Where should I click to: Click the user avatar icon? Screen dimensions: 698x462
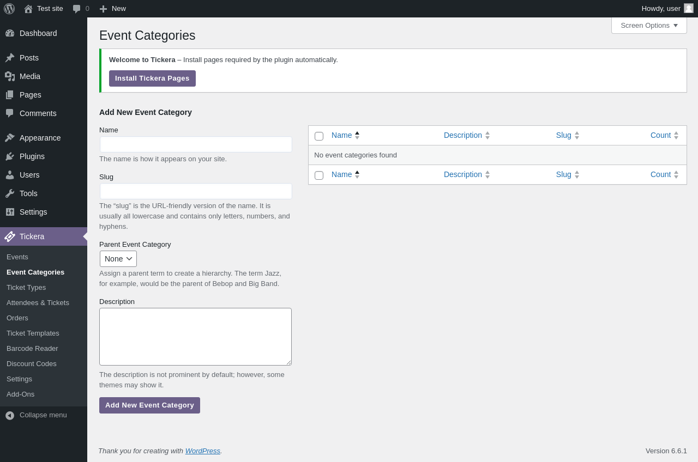(x=689, y=8)
